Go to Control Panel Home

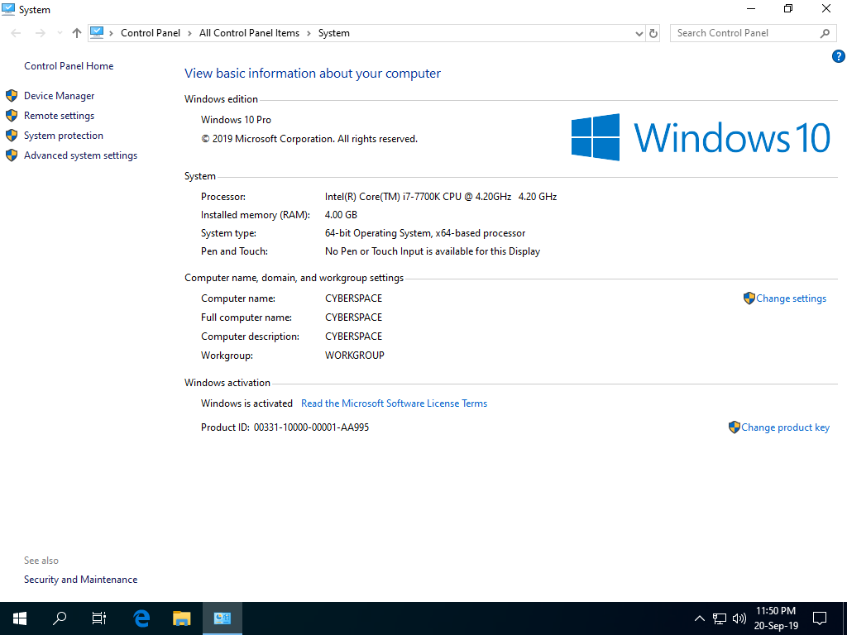[x=69, y=66]
